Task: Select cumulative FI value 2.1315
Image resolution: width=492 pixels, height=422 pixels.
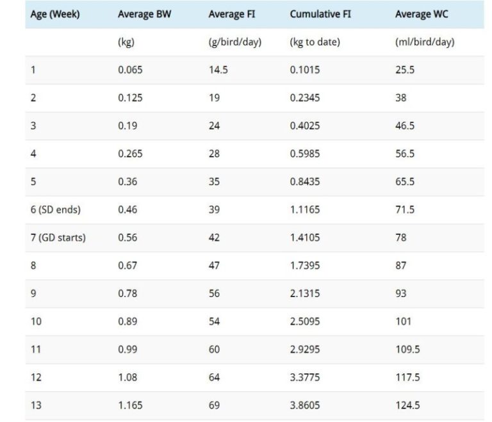Action: tap(305, 293)
